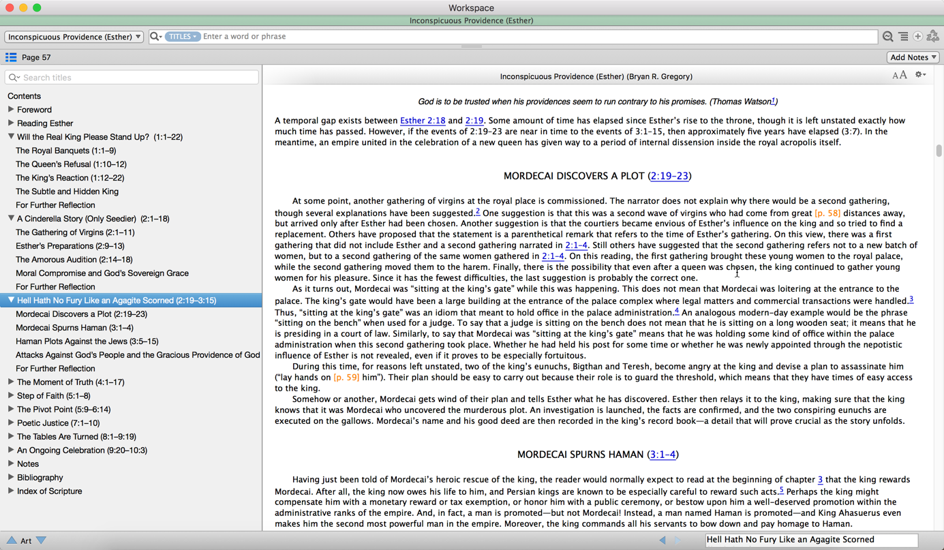The width and height of the screenshot is (944, 550).
Task: Select Attacks Against God's People entry
Action: pos(138,355)
